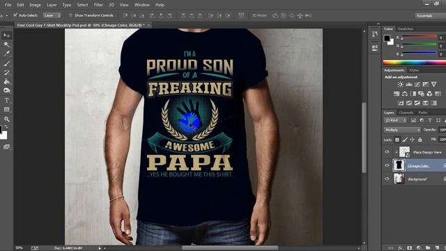
Task: Toggle lock transparent pixels
Action: click(x=397, y=139)
